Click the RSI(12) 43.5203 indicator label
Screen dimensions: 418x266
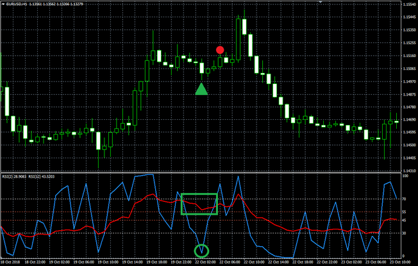[41, 176]
